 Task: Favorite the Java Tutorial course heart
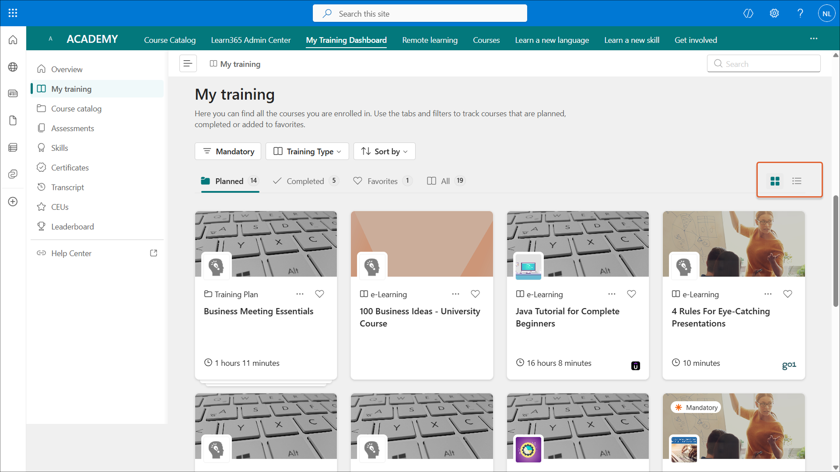point(631,294)
